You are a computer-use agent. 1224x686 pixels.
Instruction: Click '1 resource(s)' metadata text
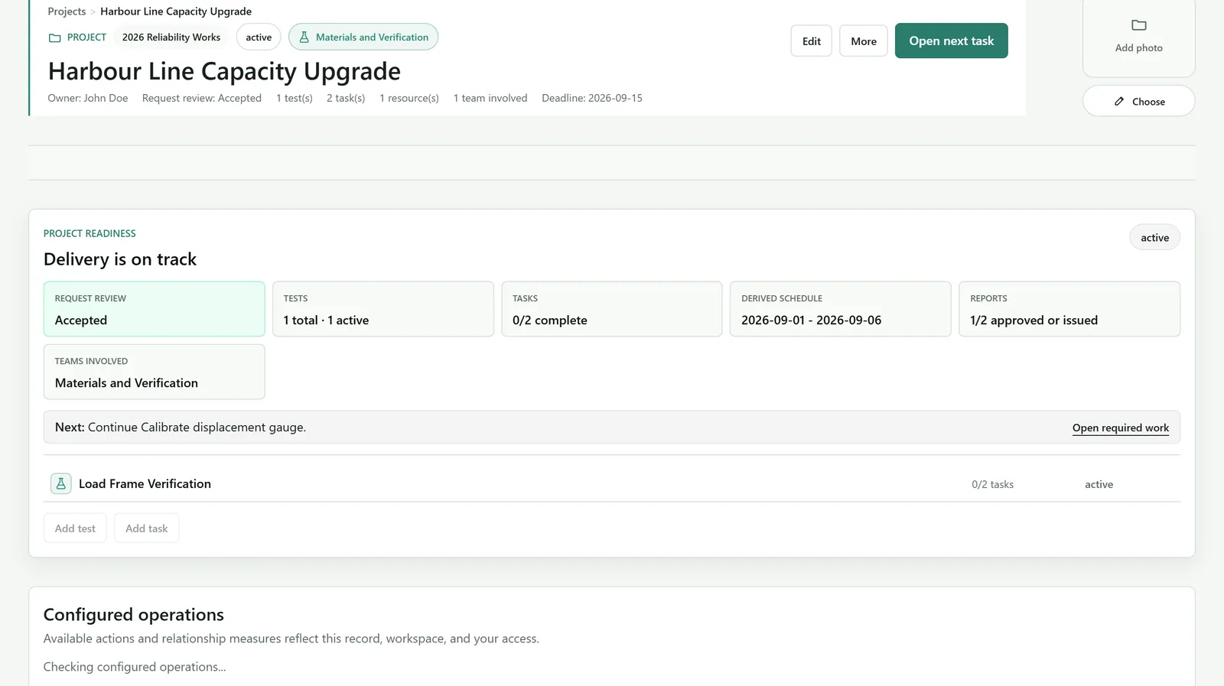click(409, 98)
